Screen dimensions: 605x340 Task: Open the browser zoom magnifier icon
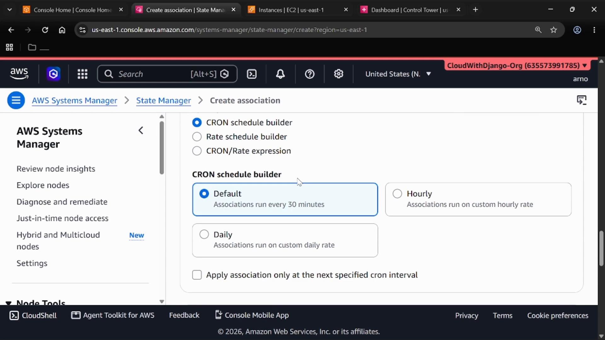pos(538,30)
